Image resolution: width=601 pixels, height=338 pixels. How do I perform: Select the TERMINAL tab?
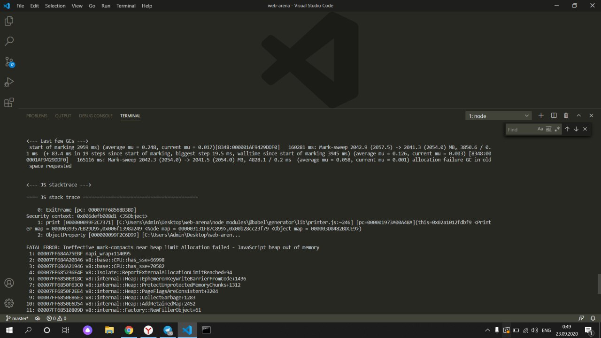130,116
